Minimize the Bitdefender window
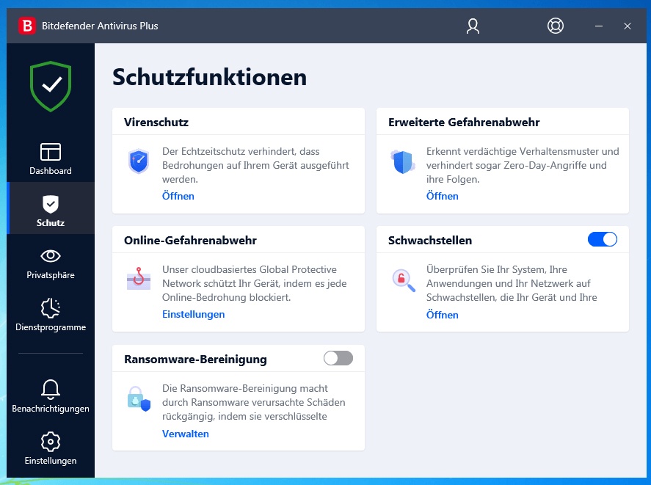This screenshot has width=651, height=485. click(x=599, y=26)
